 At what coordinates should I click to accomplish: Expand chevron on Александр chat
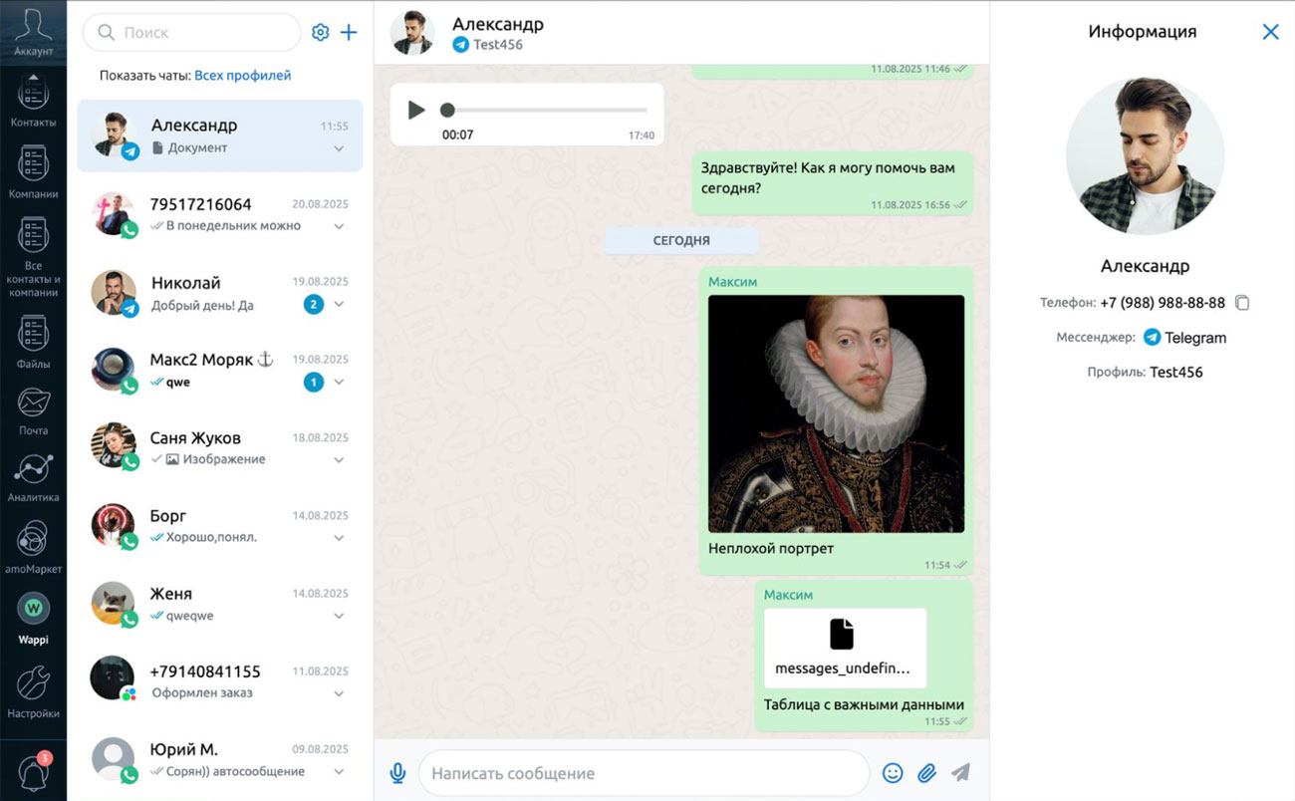(339, 149)
